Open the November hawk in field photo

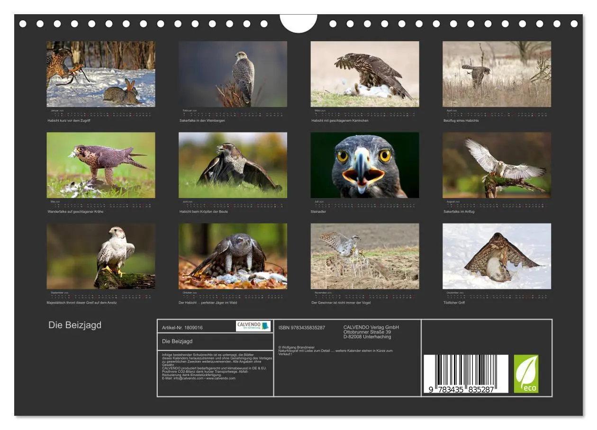point(365,256)
